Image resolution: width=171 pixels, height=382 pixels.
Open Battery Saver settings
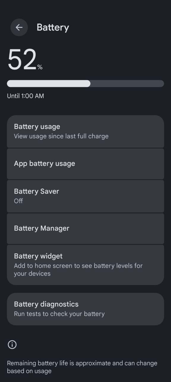[85, 196]
